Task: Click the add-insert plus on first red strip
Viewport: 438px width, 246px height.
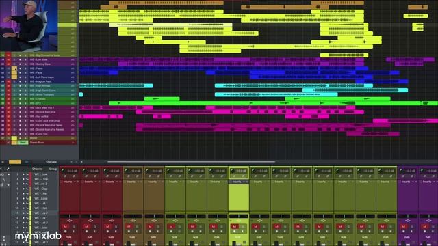Action: [78, 182]
